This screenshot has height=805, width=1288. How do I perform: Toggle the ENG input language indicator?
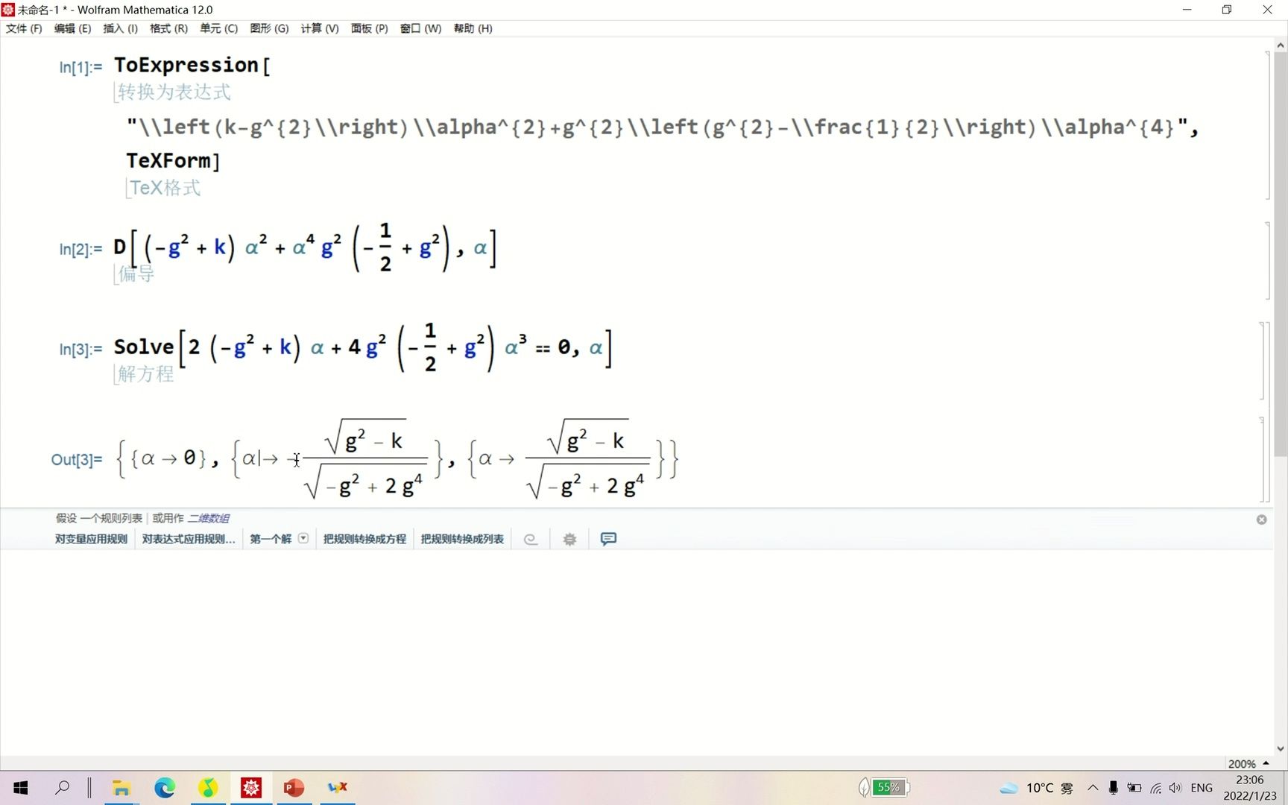1202,787
